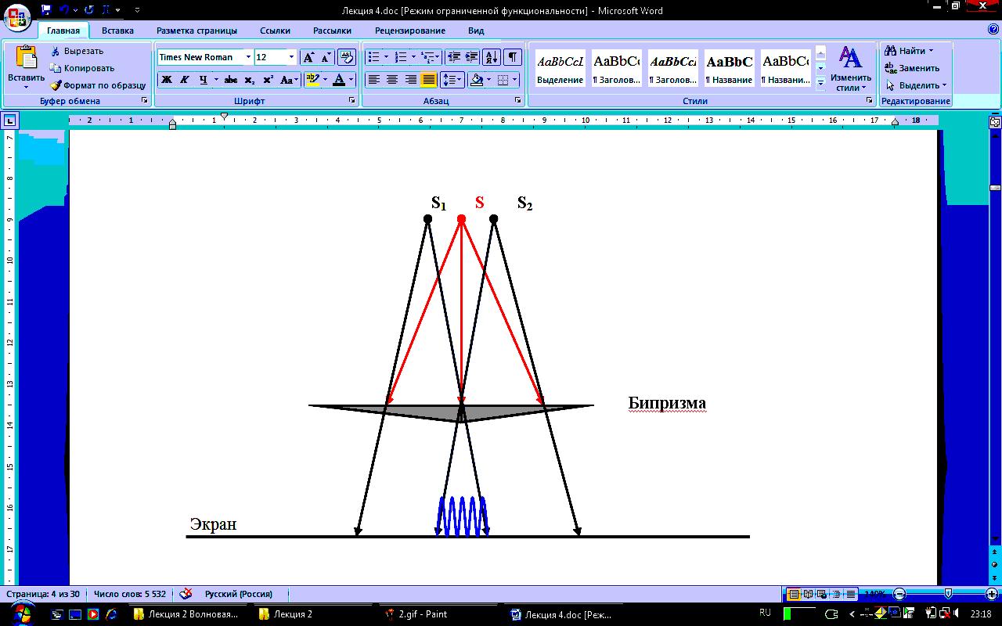The height and width of the screenshot is (626, 1002).
Task: Click the Clear Formatting icon
Action: [x=348, y=57]
